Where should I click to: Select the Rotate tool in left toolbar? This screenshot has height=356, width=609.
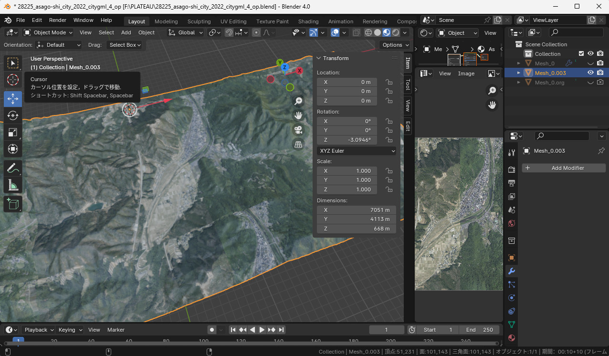[13, 115]
